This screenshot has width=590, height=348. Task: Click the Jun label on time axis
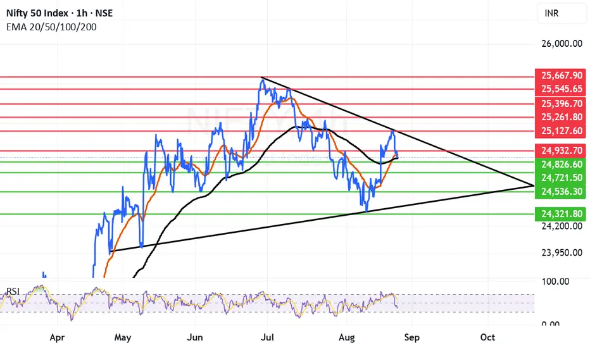(195, 337)
